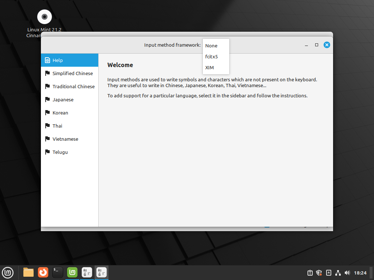The width and height of the screenshot is (374, 280).
Task: Select the Vietnamese language entry
Action: (x=65, y=139)
